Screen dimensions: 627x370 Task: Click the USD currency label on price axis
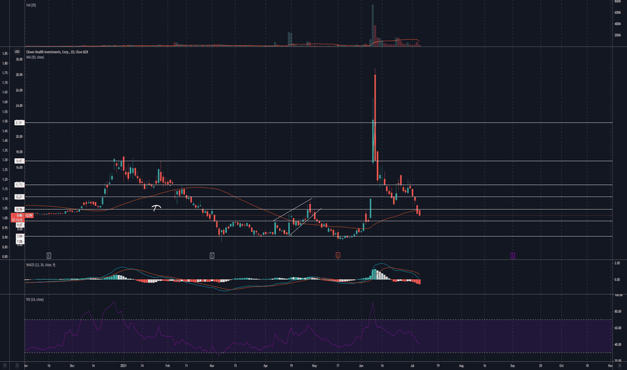[x=17, y=52]
